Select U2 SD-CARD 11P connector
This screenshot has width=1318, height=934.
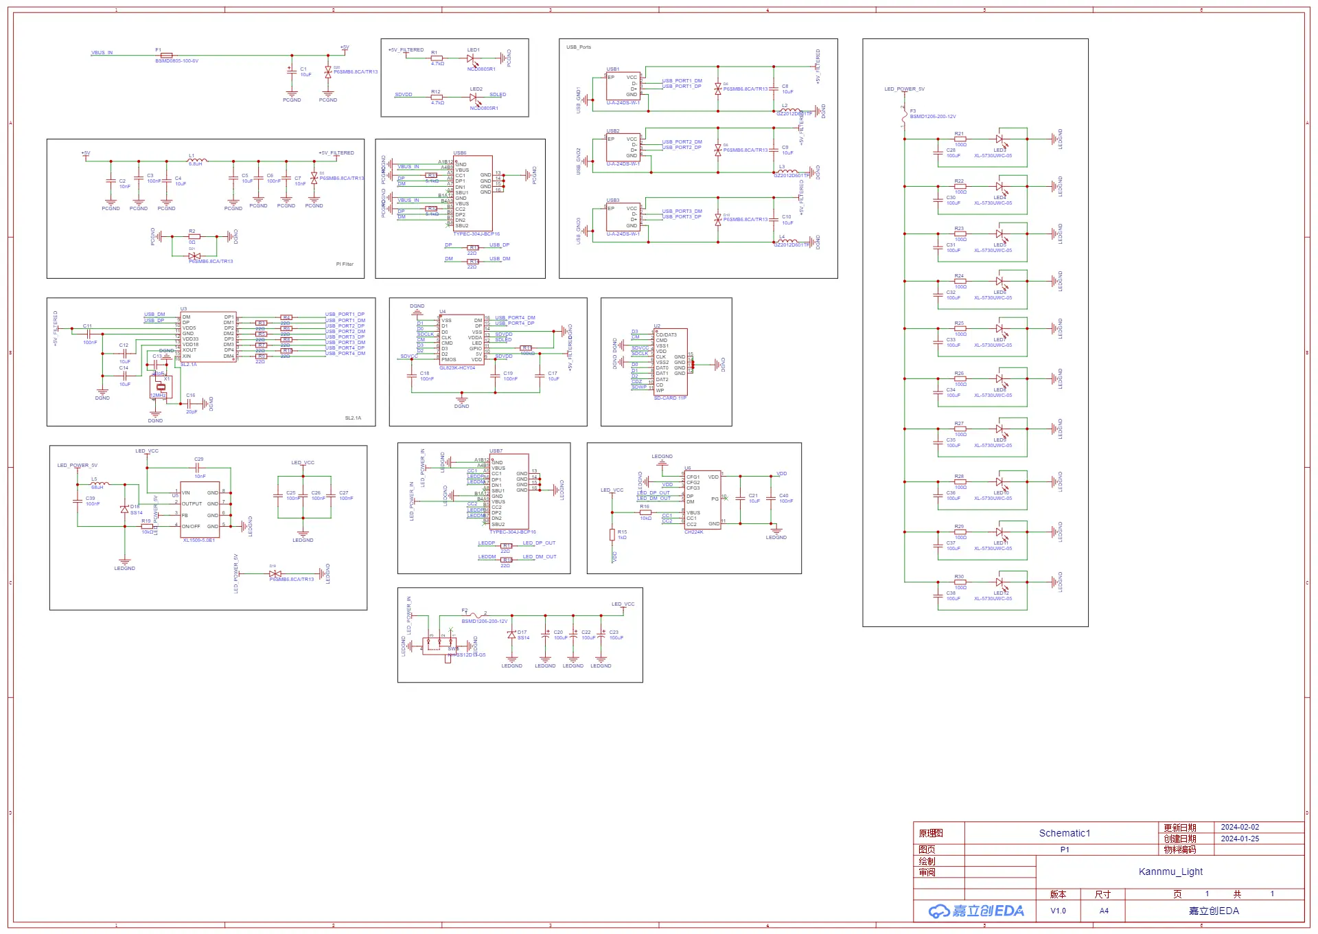pos(671,362)
